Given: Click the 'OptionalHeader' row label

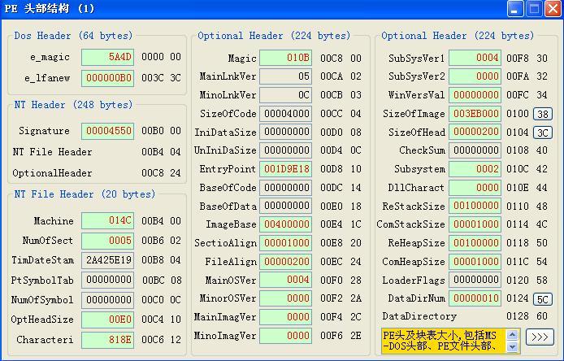Looking at the screenshot, I should (52, 173).
